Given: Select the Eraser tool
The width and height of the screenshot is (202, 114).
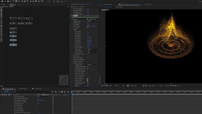Looking at the screenshot, I should point(36,1).
